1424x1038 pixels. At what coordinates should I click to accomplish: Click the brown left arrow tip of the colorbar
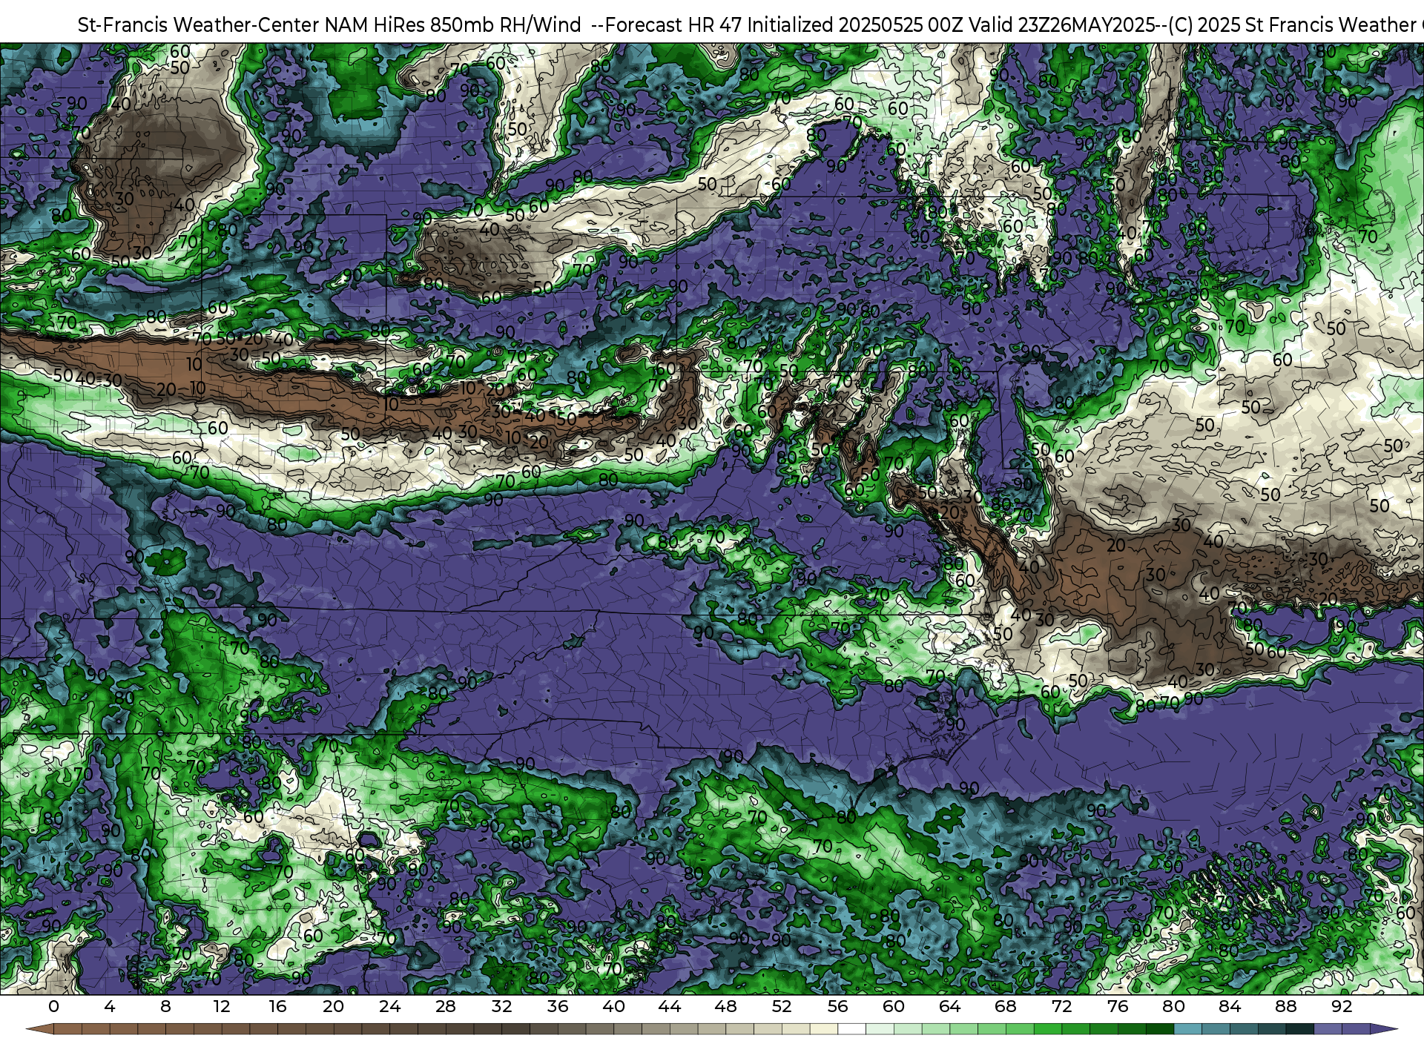39,1029
